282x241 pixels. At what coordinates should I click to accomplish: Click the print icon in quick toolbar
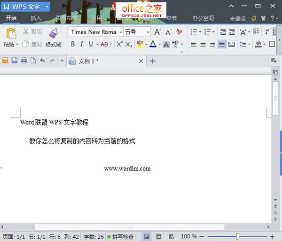(23, 61)
